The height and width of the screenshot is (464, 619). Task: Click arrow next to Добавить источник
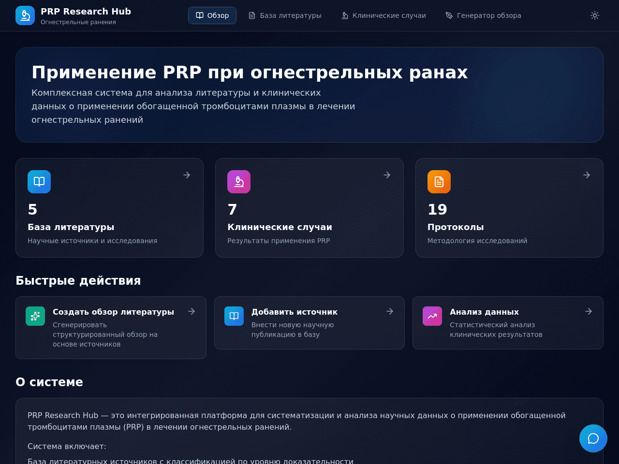(390, 311)
